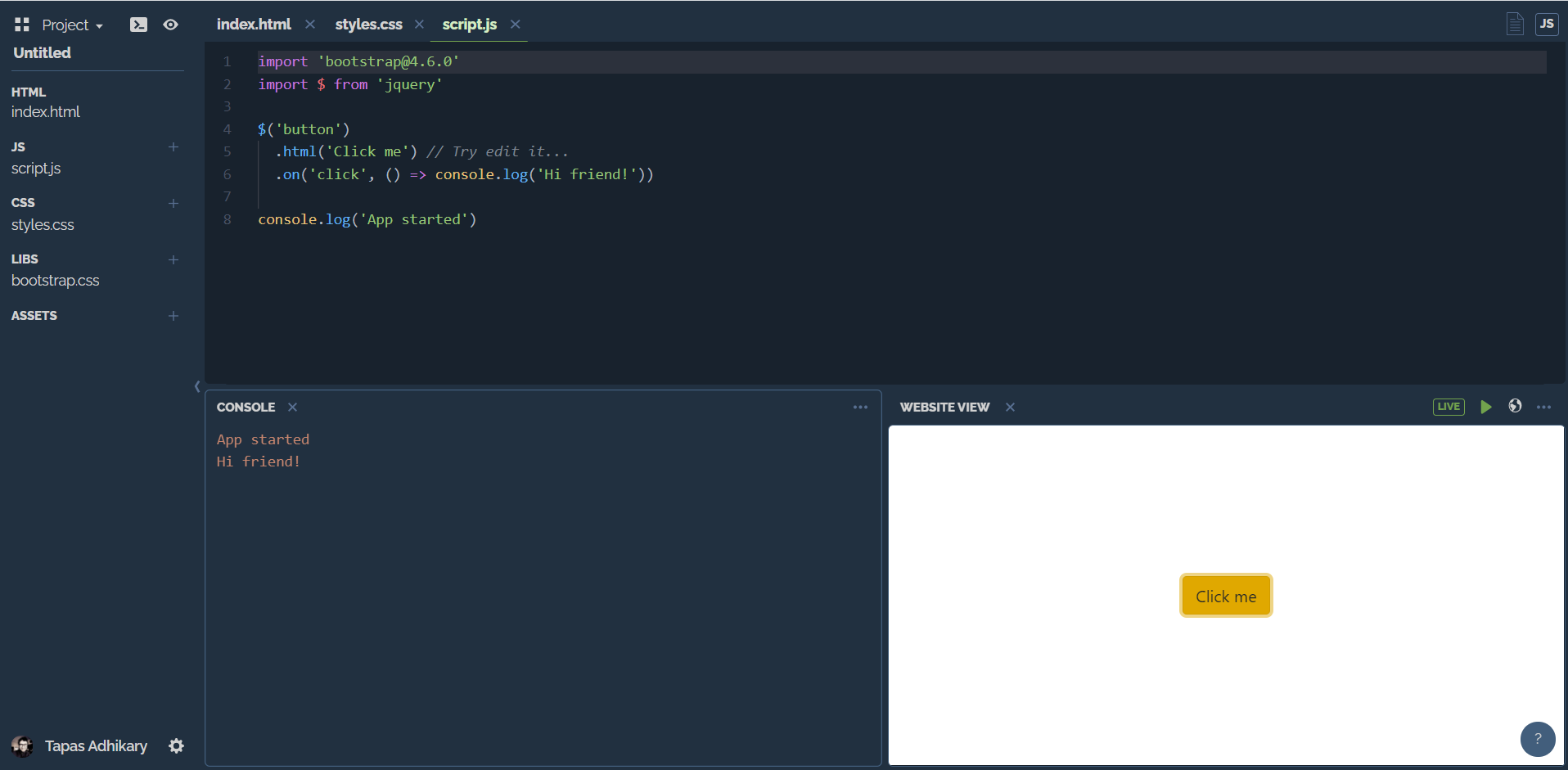Switch to the index.html tab
The height and width of the screenshot is (770, 1568).
[254, 25]
